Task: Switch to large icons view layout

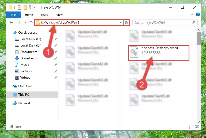Action: tap(197, 127)
